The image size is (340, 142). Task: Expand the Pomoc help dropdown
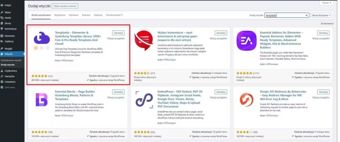[x=327, y=3]
